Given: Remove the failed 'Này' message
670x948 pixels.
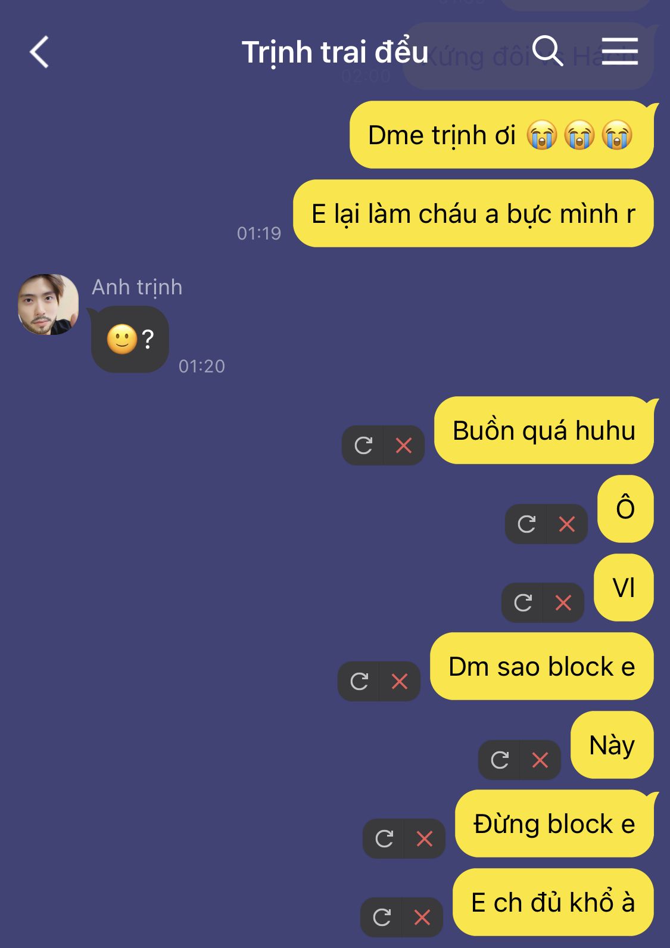Looking at the screenshot, I should [x=540, y=760].
